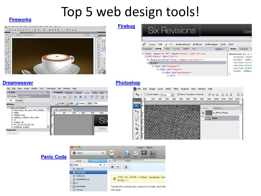This screenshot has height=196, width=261.
Task: Select the Crop tool in Photoshop
Action: click(137, 129)
